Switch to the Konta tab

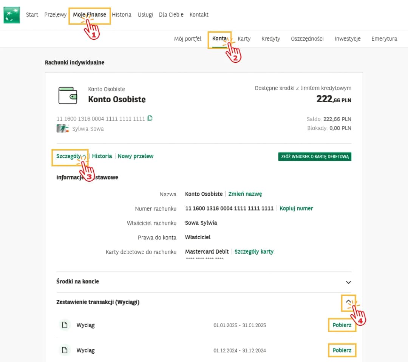(x=220, y=39)
